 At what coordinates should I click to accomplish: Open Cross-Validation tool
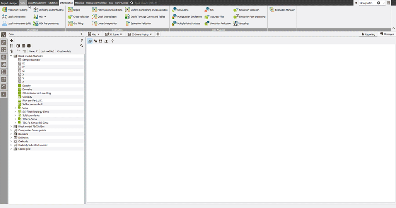click(x=79, y=17)
